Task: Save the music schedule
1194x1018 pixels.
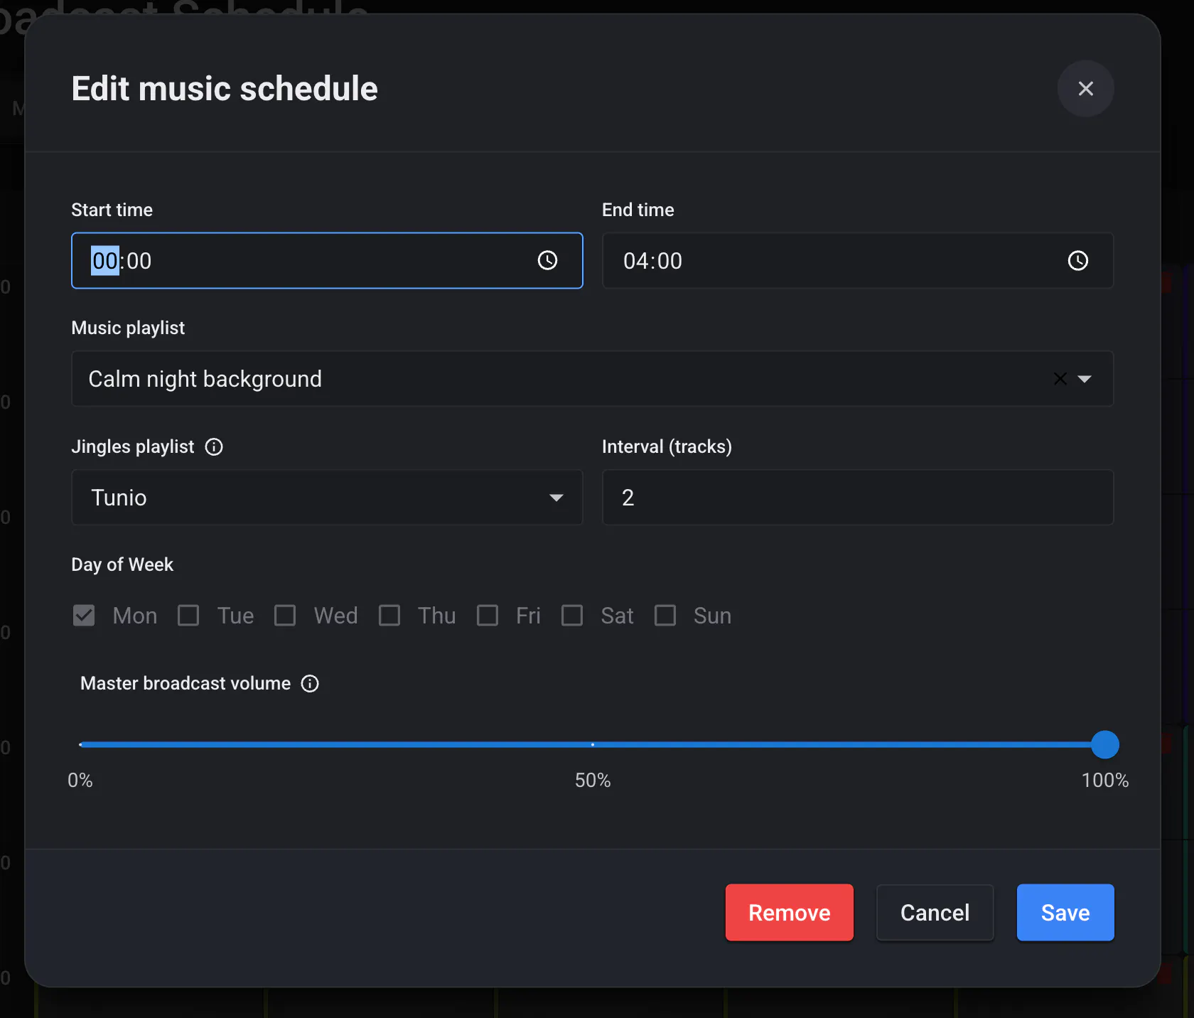Action: click(1065, 913)
